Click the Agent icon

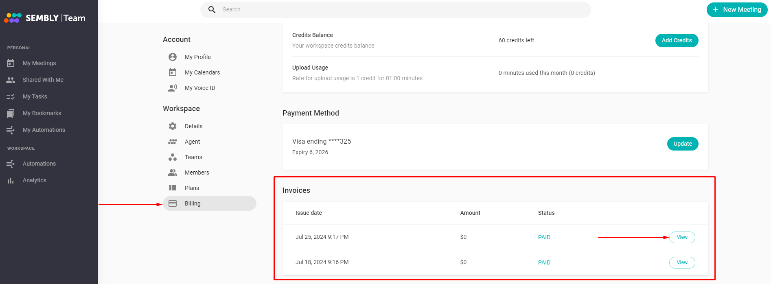point(173,142)
